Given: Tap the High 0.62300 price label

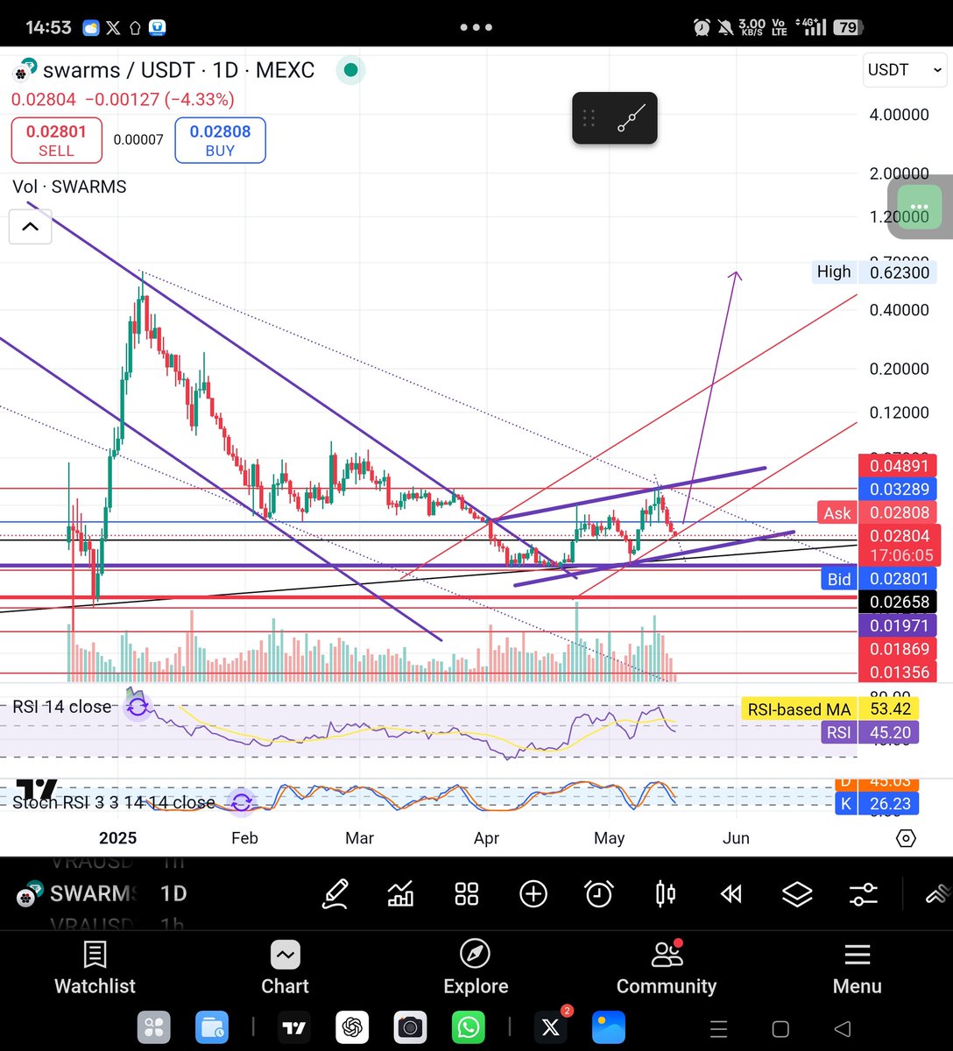Looking at the screenshot, I should point(874,272).
